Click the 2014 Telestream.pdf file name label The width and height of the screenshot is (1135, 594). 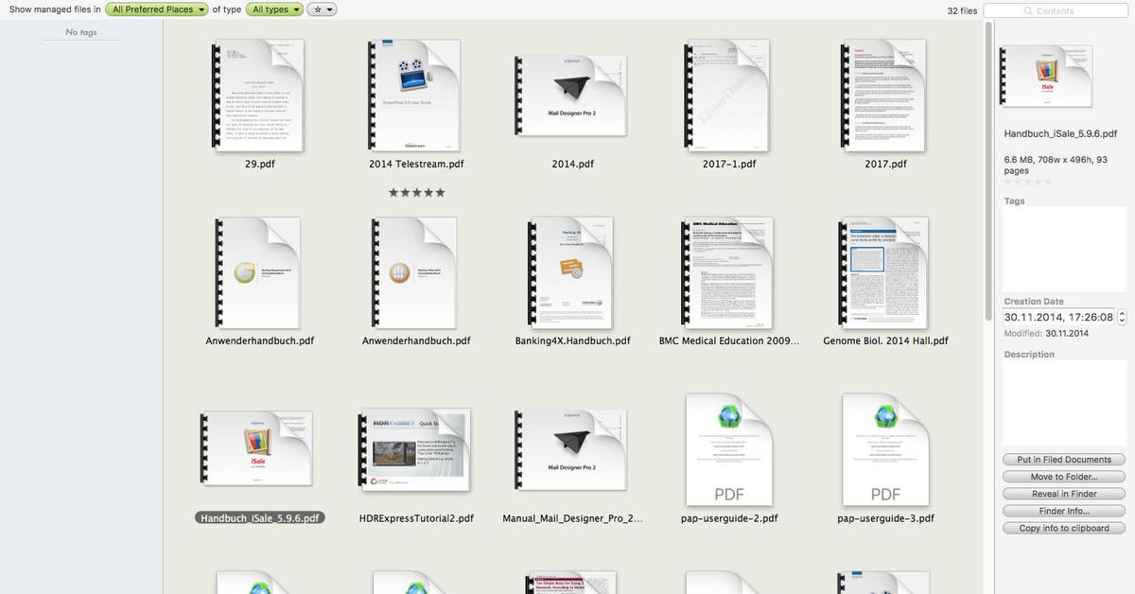click(416, 164)
